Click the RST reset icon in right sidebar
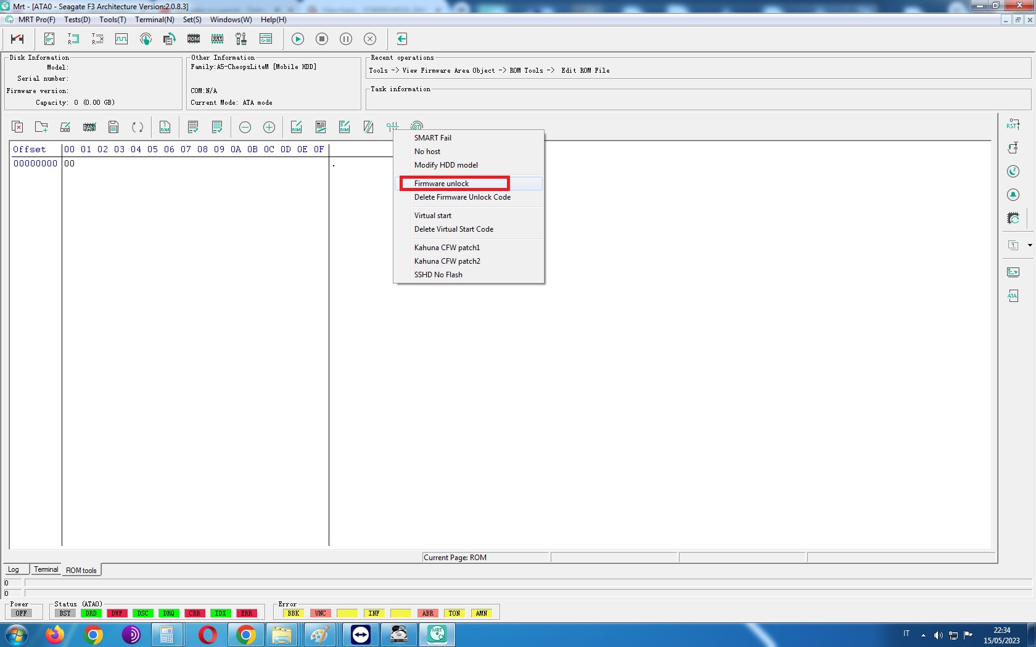1036x647 pixels. coord(1013,124)
